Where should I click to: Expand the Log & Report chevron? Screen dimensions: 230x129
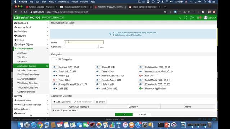tap(47, 109)
